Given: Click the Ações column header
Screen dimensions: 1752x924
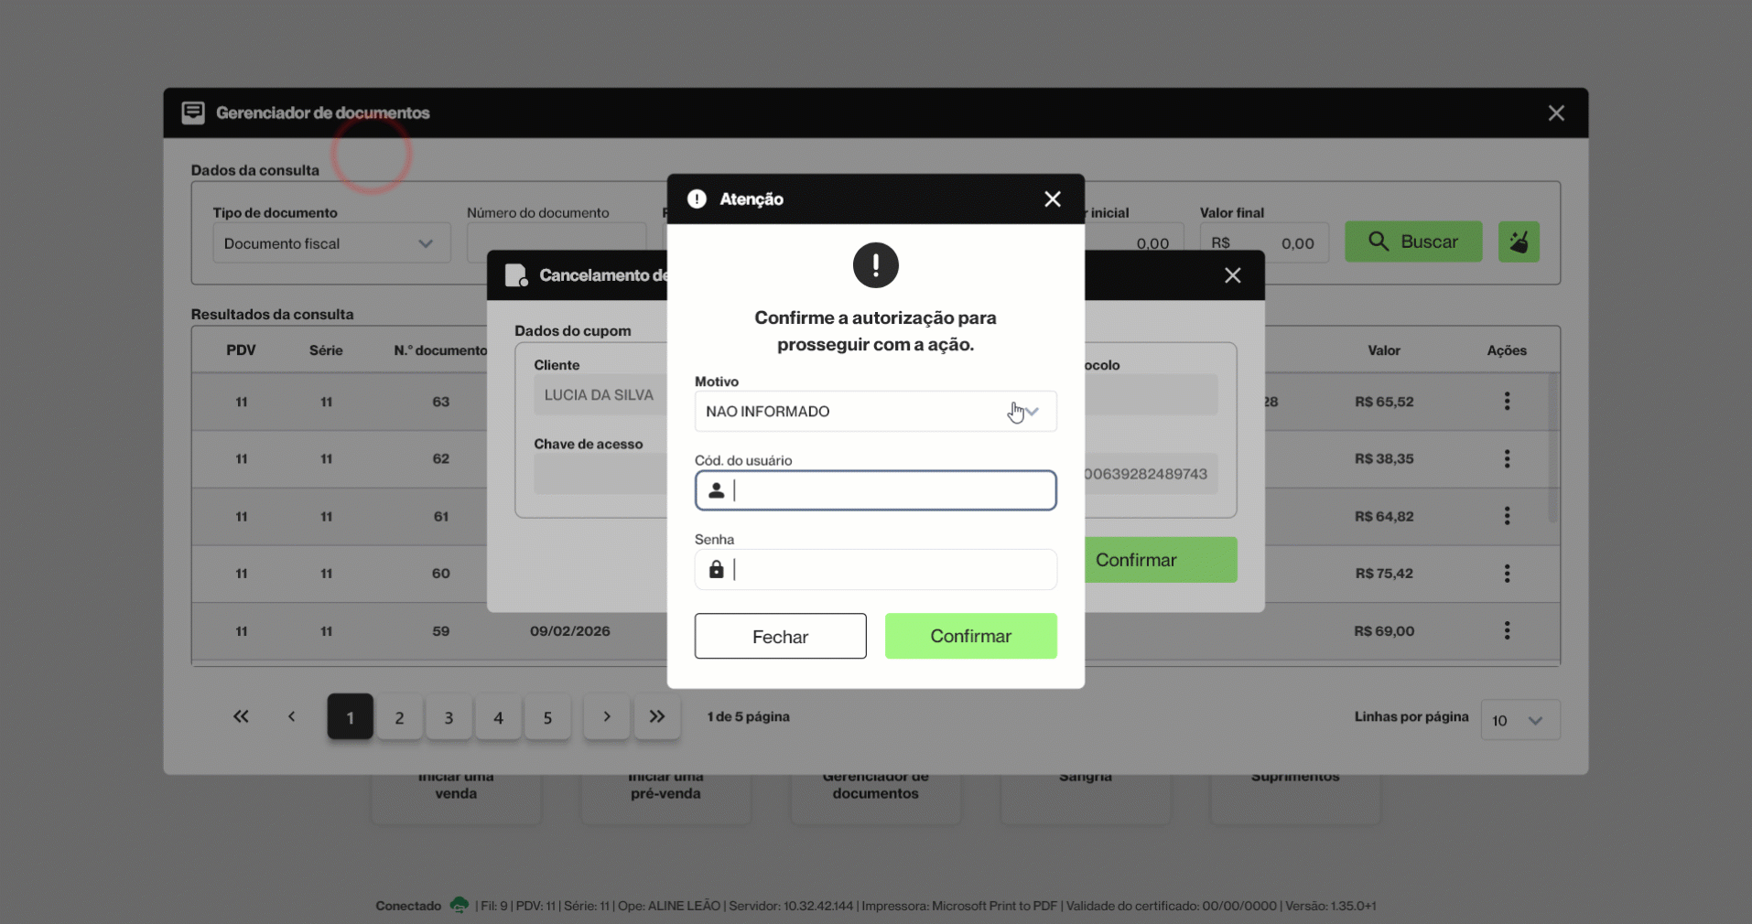Looking at the screenshot, I should [x=1507, y=350].
